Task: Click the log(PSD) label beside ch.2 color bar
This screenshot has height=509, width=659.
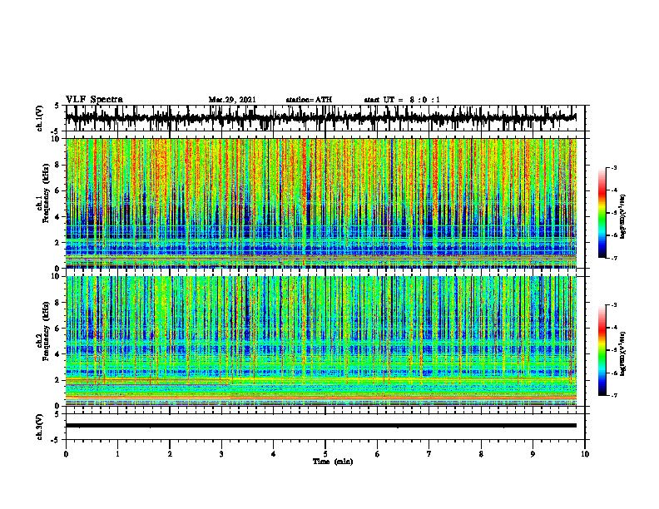Action: [x=623, y=353]
